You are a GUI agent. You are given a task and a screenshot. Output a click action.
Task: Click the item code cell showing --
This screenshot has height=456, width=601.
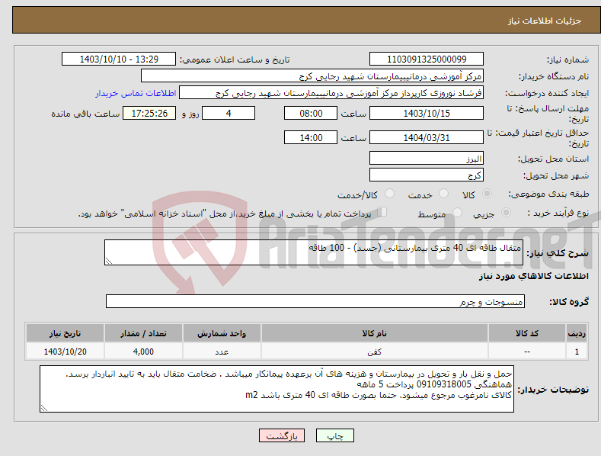click(x=527, y=352)
